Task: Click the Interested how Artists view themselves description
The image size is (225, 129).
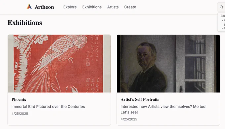Action: tap(163, 110)
